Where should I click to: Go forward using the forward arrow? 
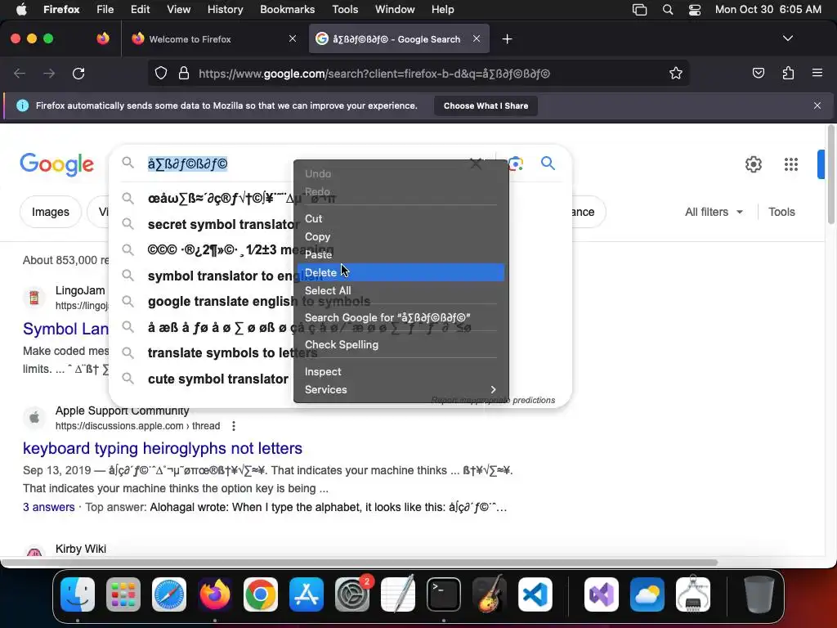pyautogui.click(x=49, y=73)
